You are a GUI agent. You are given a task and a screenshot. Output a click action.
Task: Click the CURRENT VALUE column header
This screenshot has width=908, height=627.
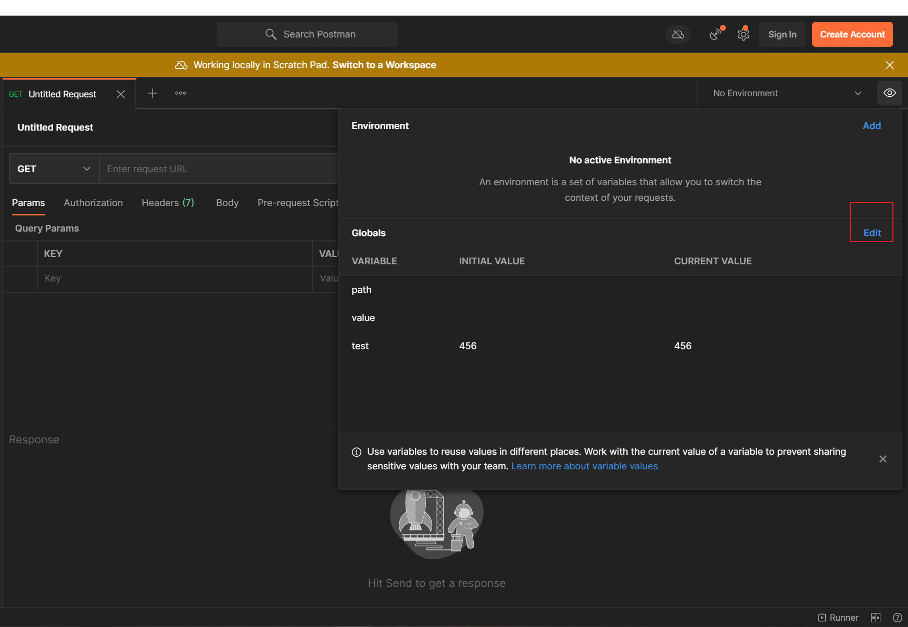tap(713, 261)
